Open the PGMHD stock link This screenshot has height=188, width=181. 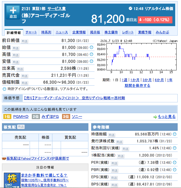point(21,117)
